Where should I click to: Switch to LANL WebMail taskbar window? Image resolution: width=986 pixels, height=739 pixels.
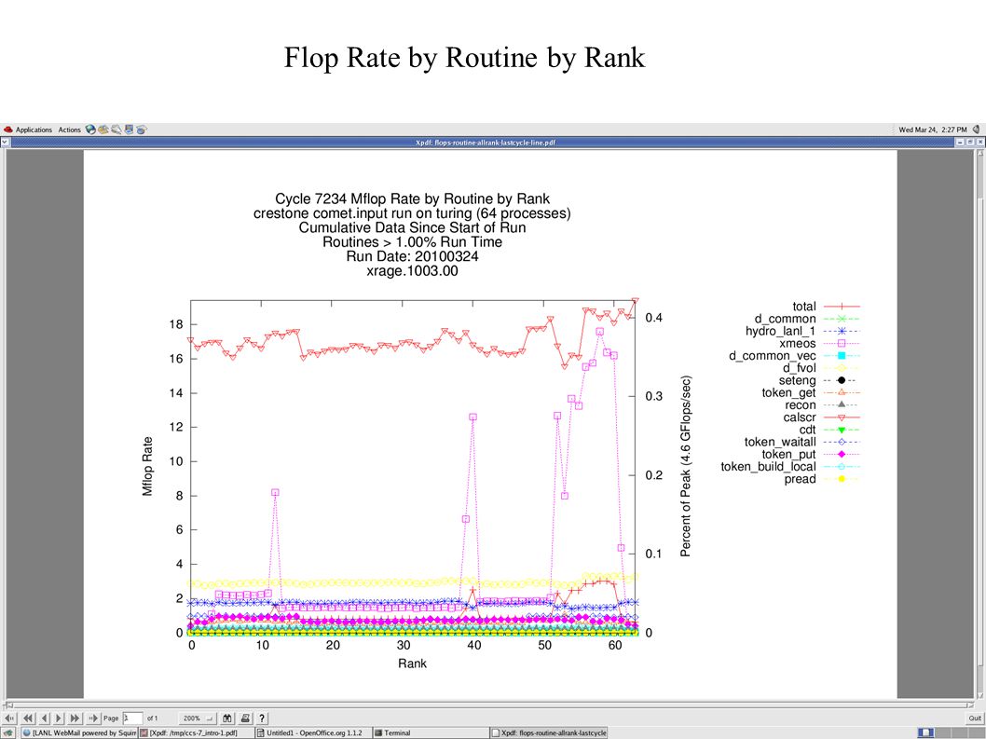[79, 732]
